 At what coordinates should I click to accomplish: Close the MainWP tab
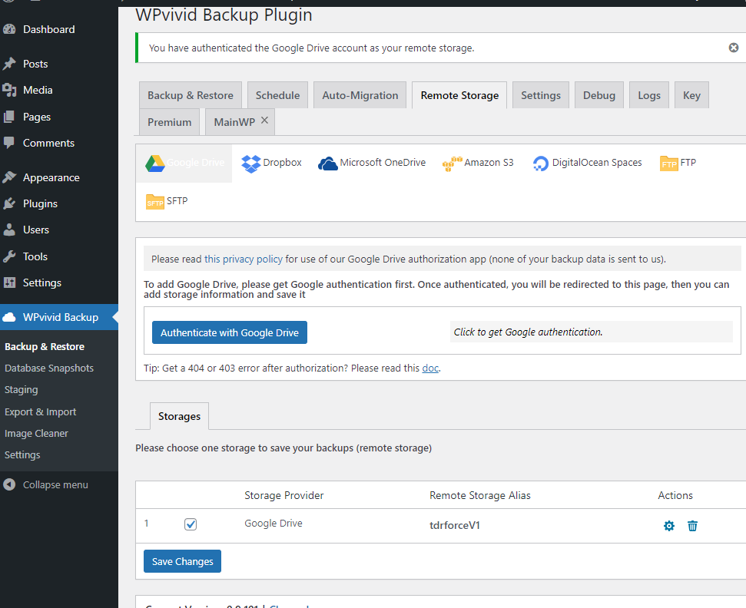click(x=265, y=121)
